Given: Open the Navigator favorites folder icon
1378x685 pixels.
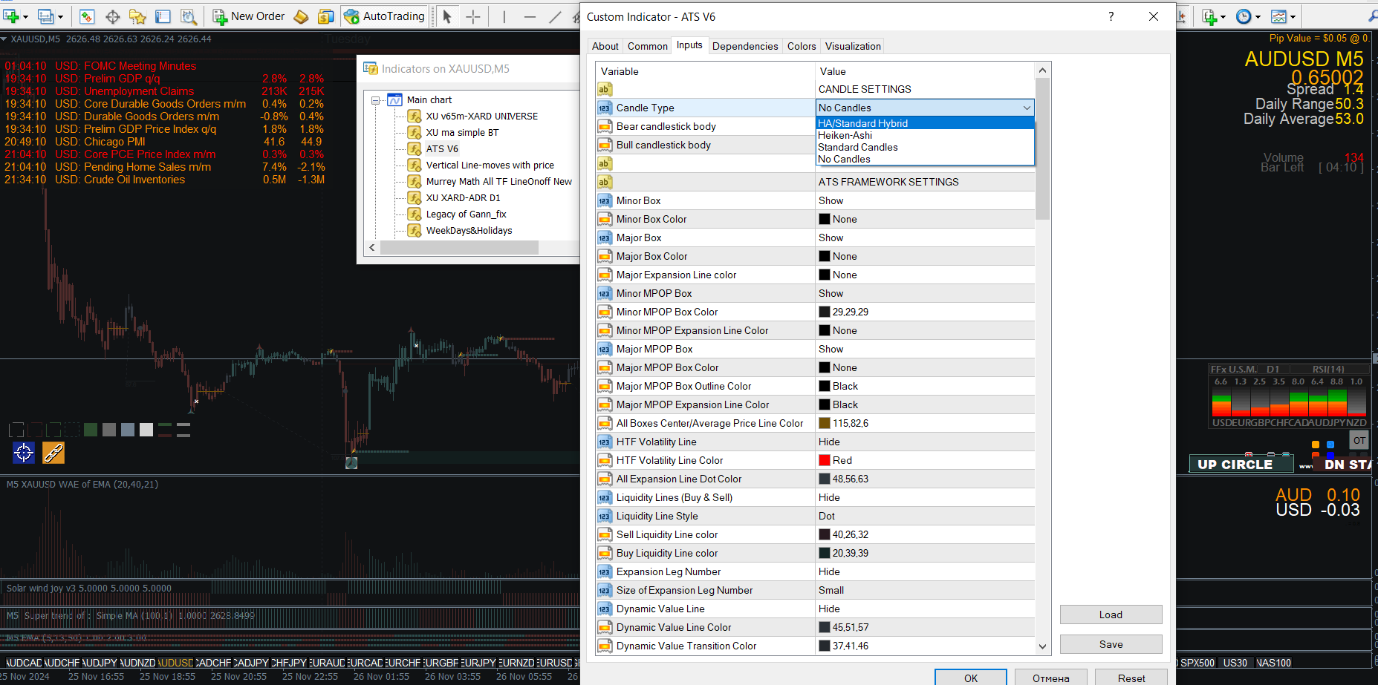Looking at the screenshot, I should coord(137,16).
